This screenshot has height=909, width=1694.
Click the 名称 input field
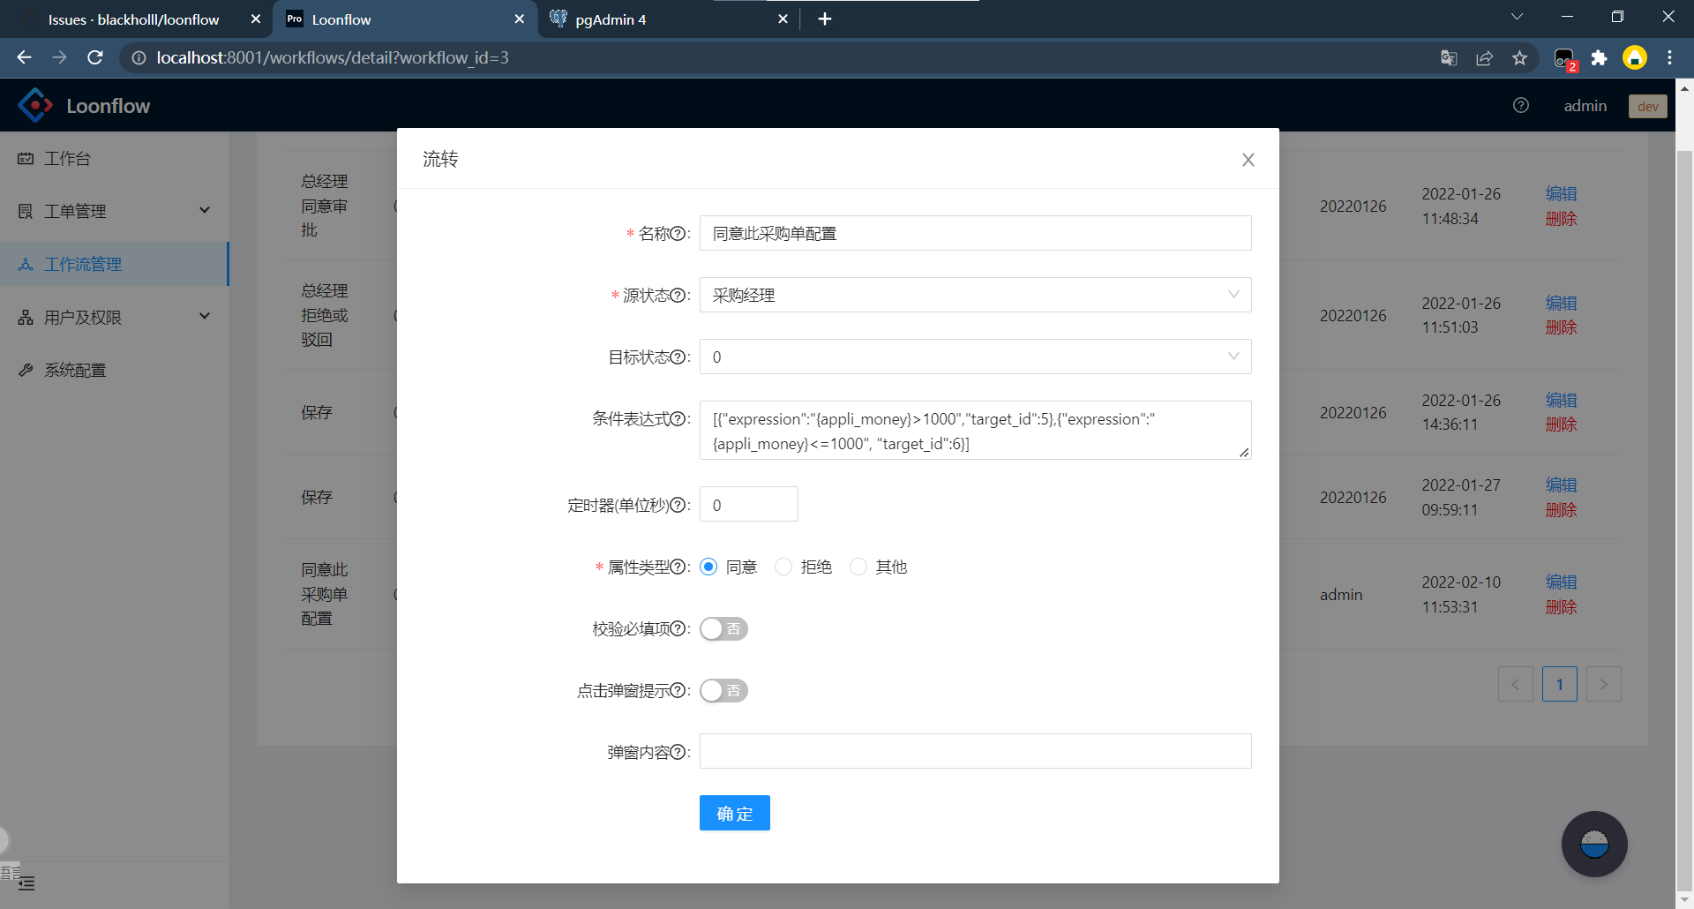975,234
